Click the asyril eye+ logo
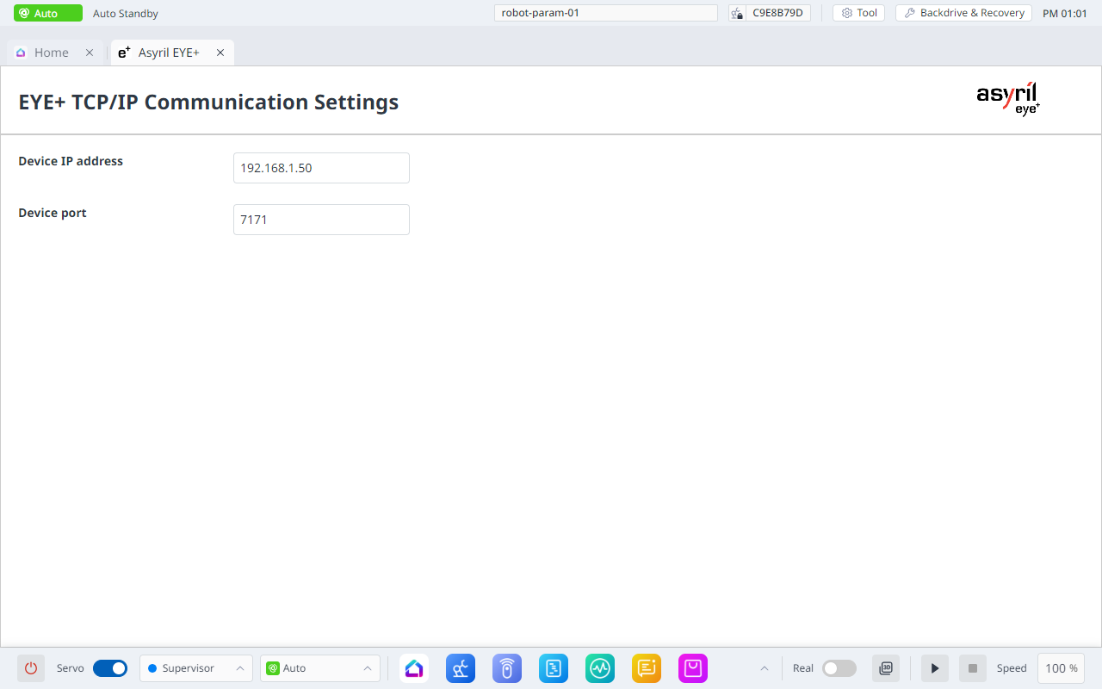The height and width of the screenshot is (689, 1102). tap(1008, 99)
